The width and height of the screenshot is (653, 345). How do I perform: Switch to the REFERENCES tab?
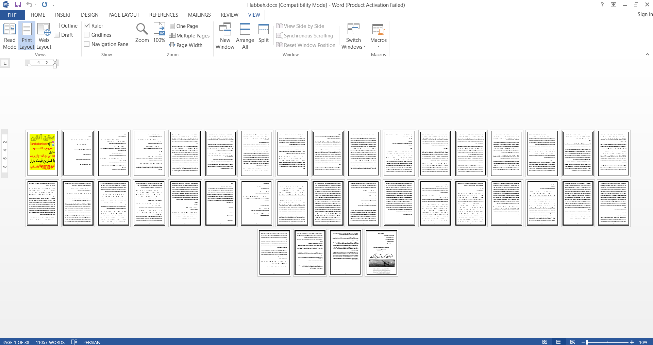coord(164,15)
